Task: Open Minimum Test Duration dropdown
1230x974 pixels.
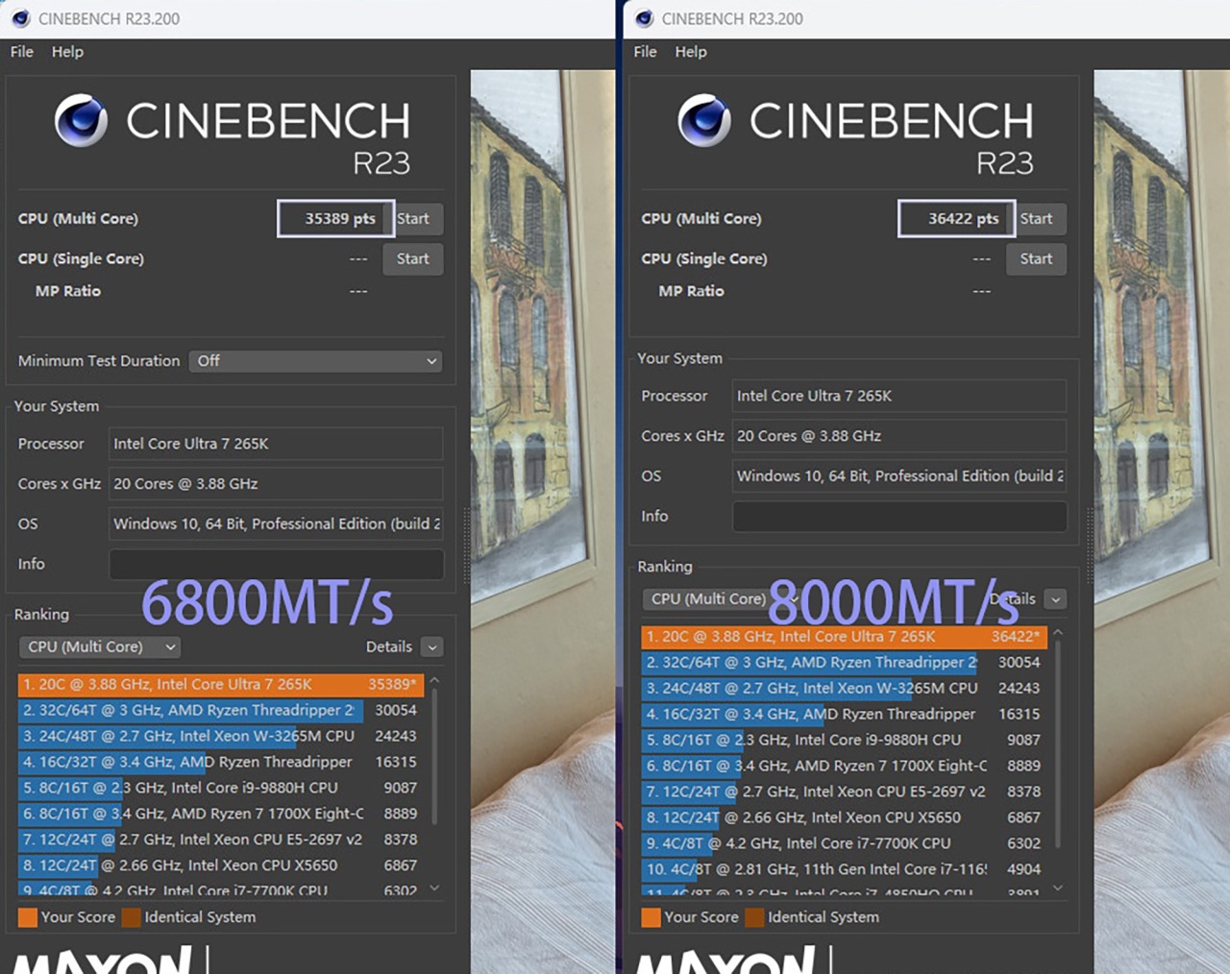Action: tap(315, 361)
